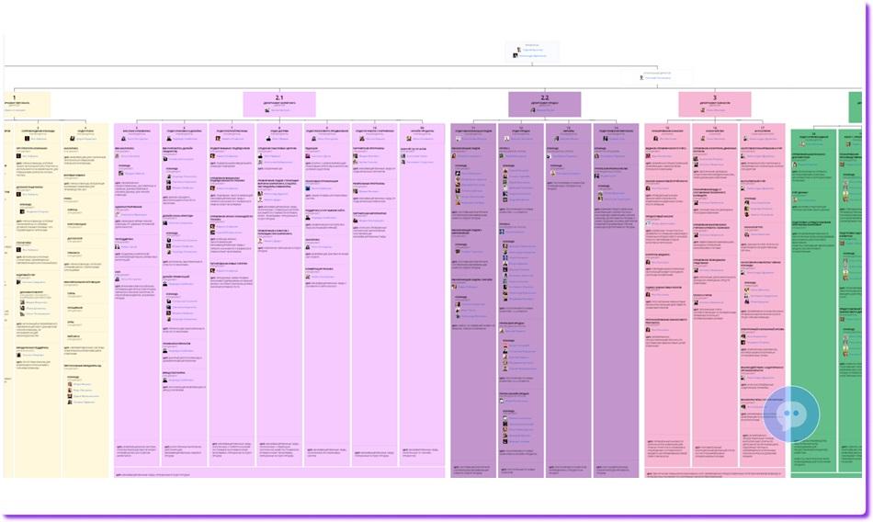Click rightmost division header under department 2.2

point(616,130)
